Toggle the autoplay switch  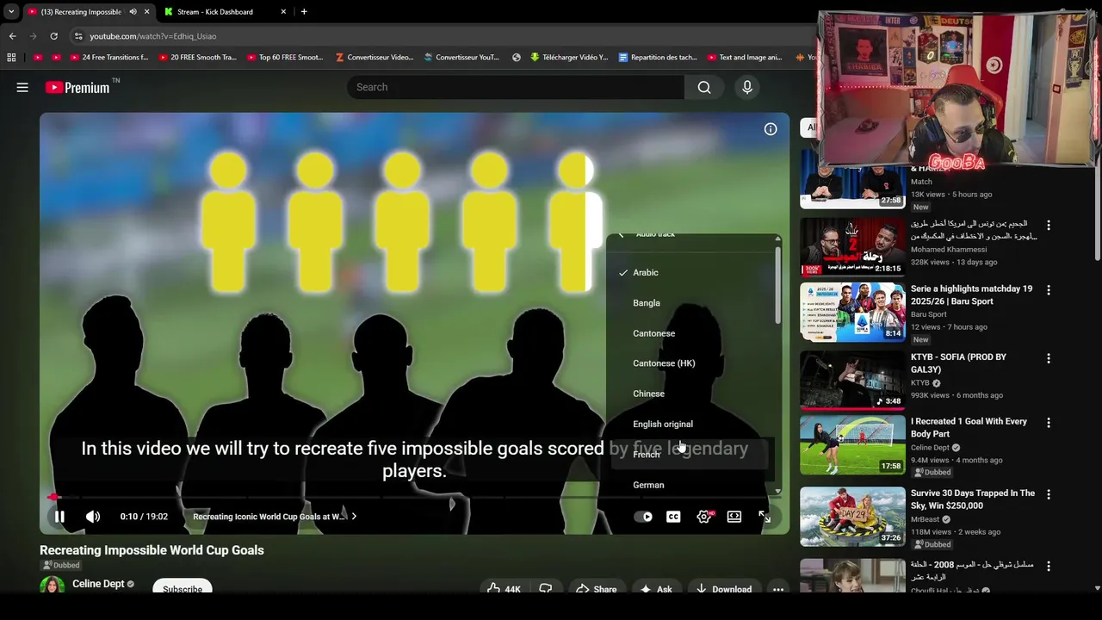(643, 517)
